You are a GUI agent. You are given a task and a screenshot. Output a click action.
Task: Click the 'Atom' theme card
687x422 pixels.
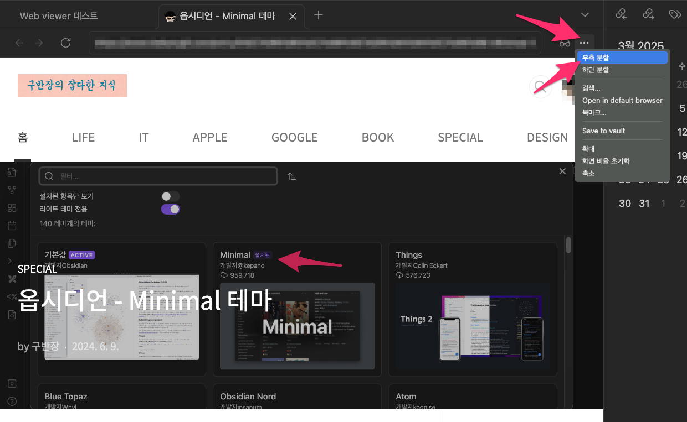coord(473,397)
